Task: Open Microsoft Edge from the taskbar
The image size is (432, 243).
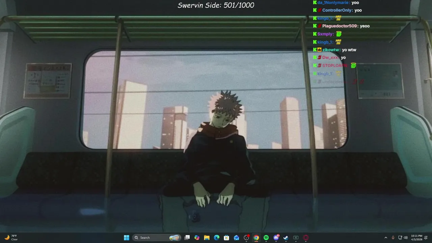Action: tap(217, 238)
